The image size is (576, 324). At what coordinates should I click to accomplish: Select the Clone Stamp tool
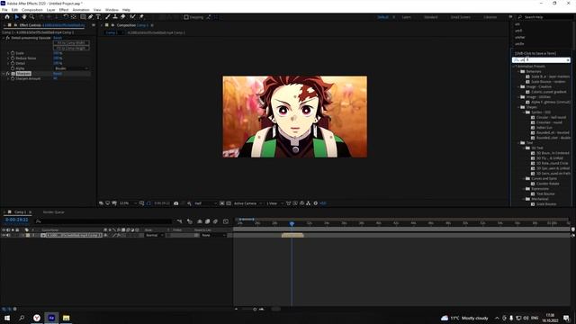coord(115,17)
